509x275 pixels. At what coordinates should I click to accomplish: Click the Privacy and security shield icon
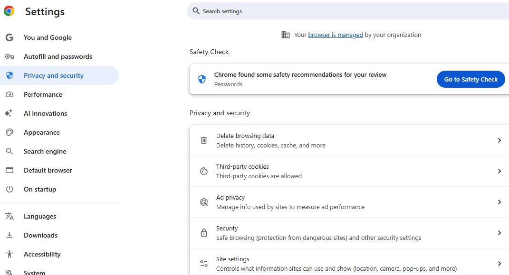tap(10, 75)
